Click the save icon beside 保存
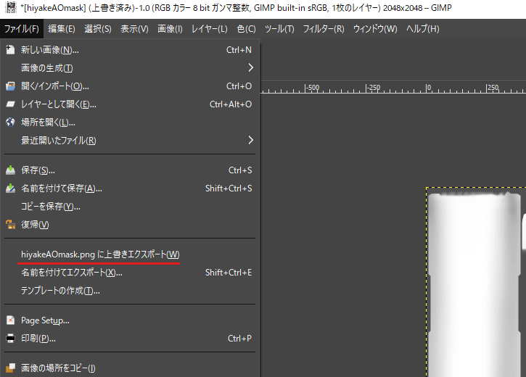The height and width of the screenshot is (377, 526). click(x=10, y=170)
